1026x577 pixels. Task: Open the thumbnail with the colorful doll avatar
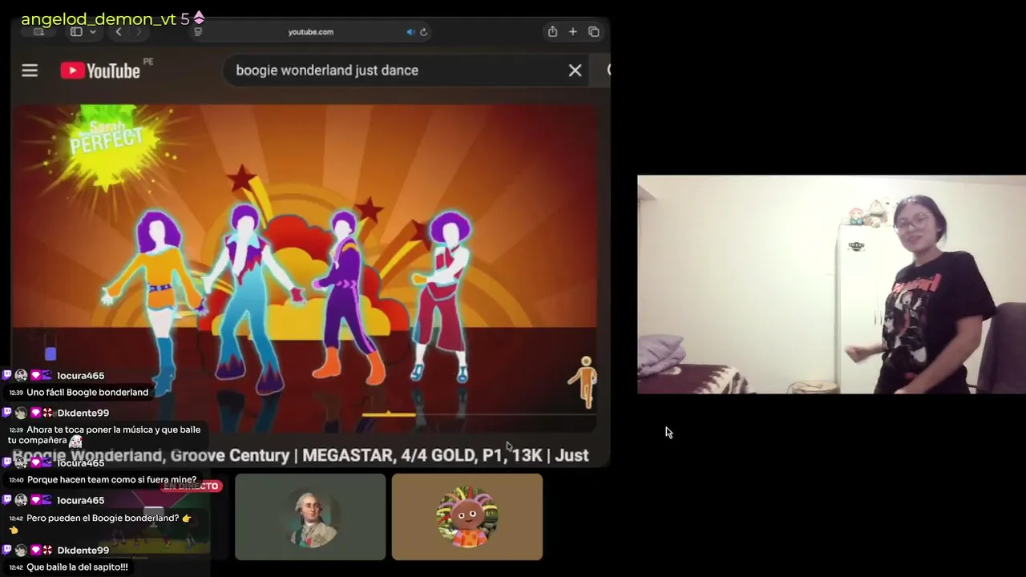(467, 517)
